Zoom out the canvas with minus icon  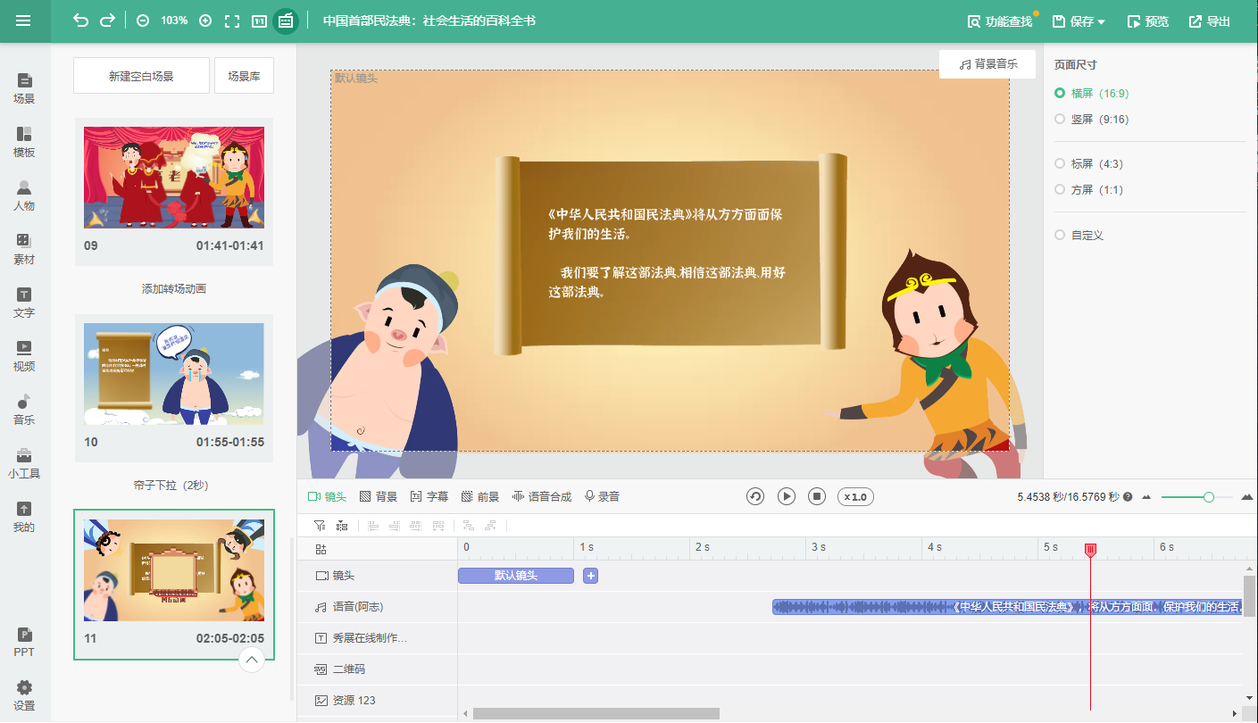(143, 21)
